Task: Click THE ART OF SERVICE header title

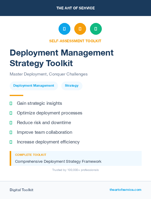Action: [x=75, y=8]
